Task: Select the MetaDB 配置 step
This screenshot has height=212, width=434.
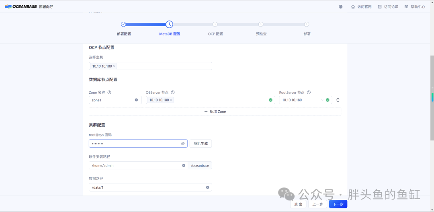Action: point(170,34)
